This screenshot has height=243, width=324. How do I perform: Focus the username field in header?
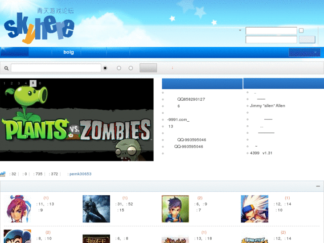(271, 31)
